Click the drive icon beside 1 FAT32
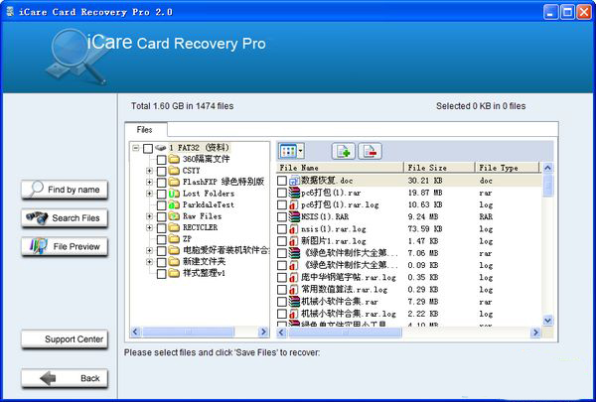 pos(161,148)
